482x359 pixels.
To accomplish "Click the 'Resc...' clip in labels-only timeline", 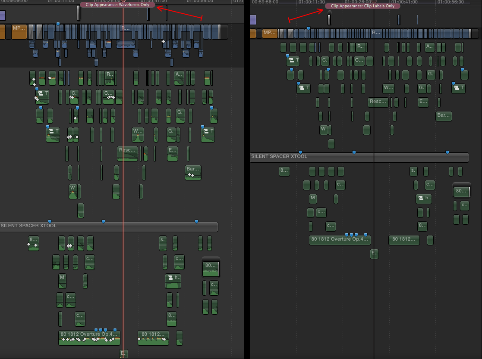I will 378,102.
